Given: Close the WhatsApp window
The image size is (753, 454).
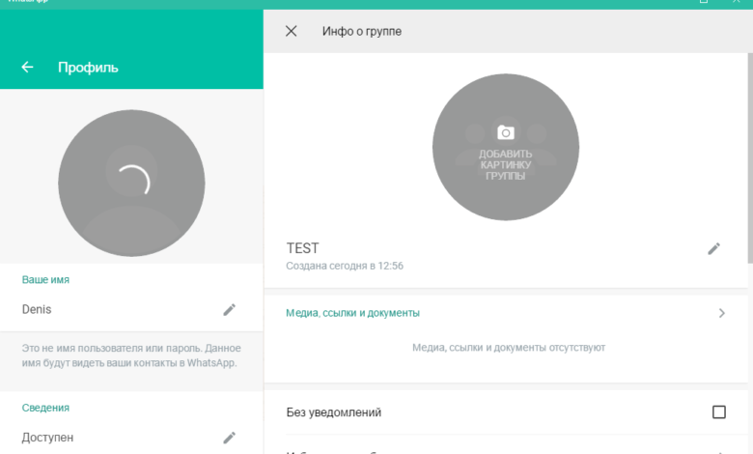Looking at the screenshot, I should pos(736,3).
